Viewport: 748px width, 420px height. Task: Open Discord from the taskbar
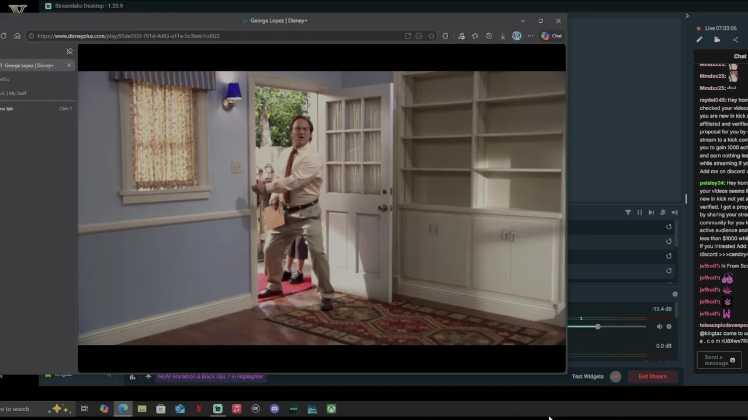(275, 409)
